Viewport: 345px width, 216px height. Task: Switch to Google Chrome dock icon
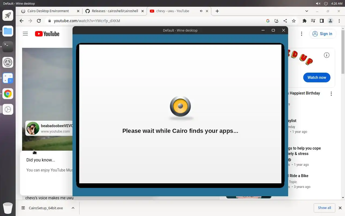[x=8, y=94]
